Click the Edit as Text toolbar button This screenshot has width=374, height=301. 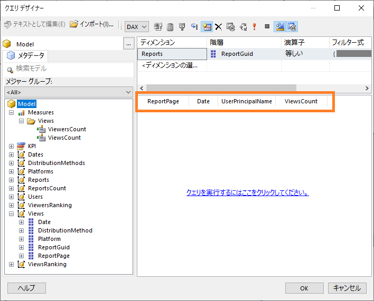pos(35,24)
